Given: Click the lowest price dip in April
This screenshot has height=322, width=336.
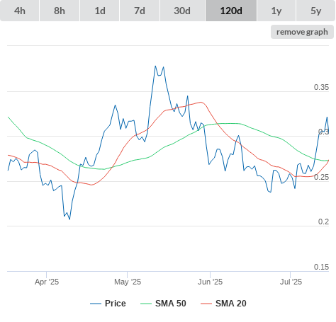Looking at the screenshot, I should (x=69, y=219).
